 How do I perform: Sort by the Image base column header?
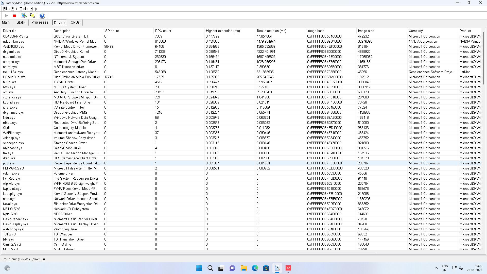[331, 31]
